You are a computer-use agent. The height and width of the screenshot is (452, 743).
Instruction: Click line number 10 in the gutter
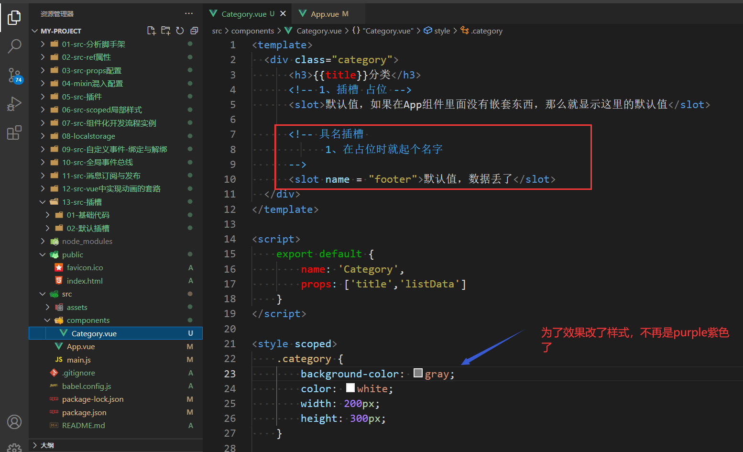[230, 179]
